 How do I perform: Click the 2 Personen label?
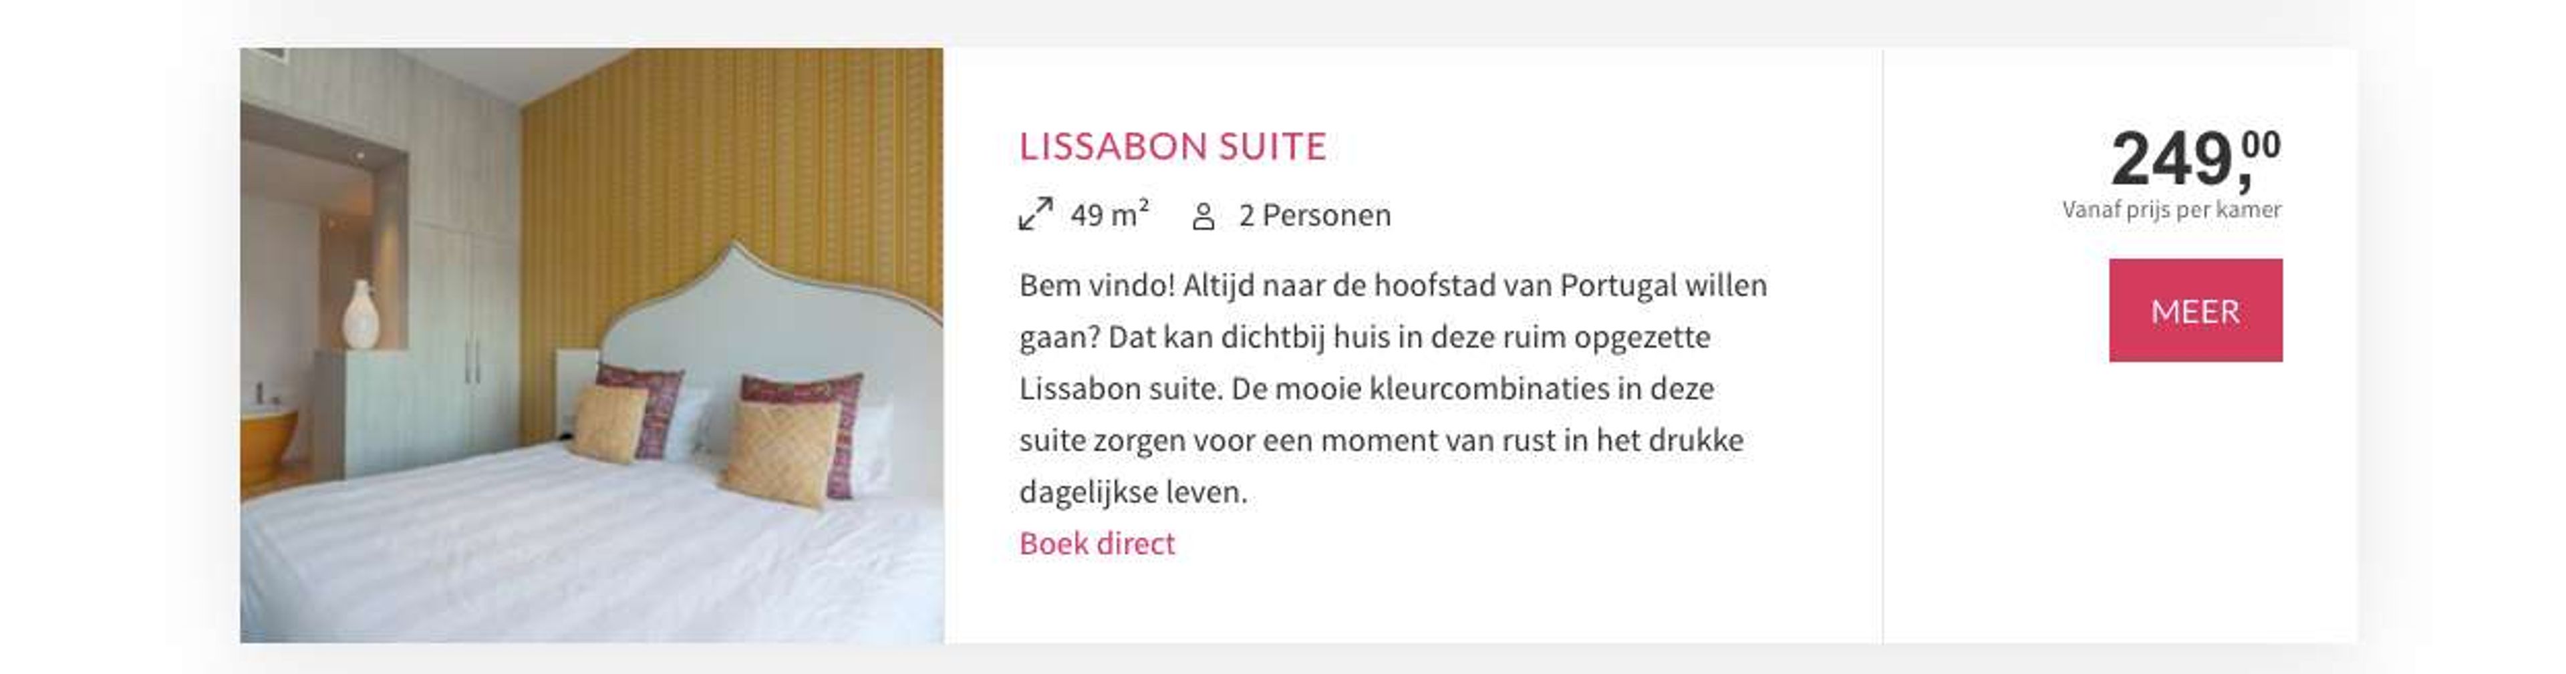1315,215
